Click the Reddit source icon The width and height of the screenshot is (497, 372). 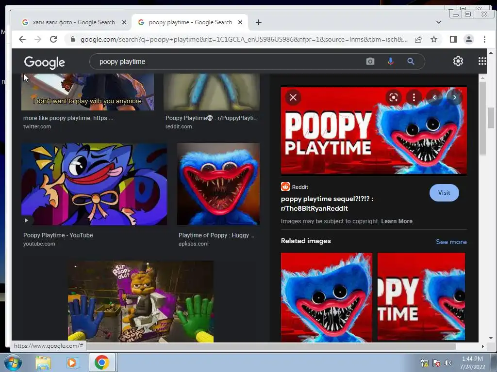pyautogui.click(x=285, y=186)
